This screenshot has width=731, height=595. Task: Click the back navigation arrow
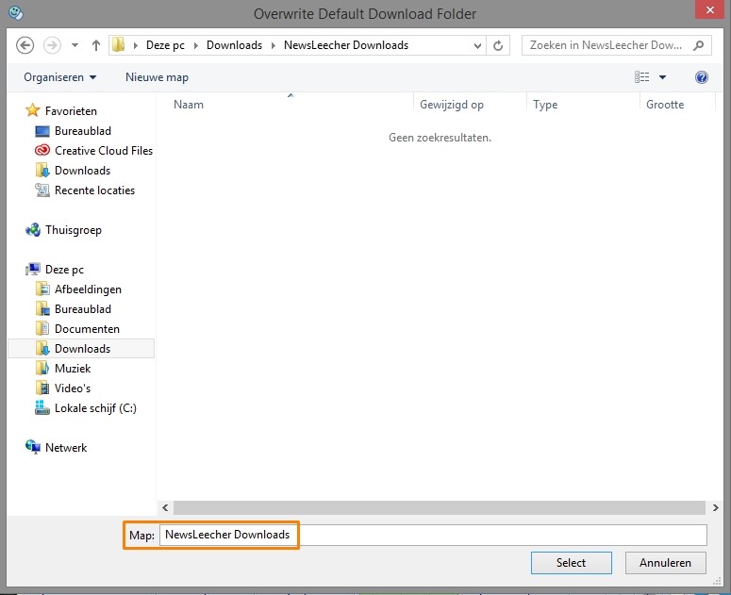point(25,44)
